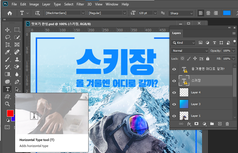Select the Move tool
238x153 pixels.
7,30
